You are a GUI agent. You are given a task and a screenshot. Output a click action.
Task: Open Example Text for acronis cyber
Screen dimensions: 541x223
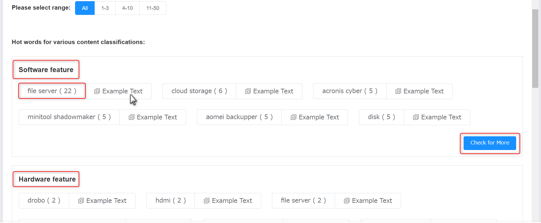(419, 91)
